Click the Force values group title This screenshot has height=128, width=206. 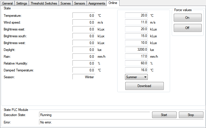[x=183, y=10]
